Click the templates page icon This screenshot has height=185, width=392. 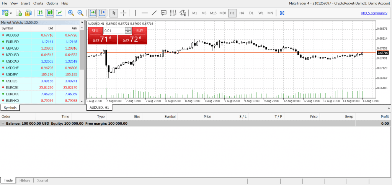point(19,13)
